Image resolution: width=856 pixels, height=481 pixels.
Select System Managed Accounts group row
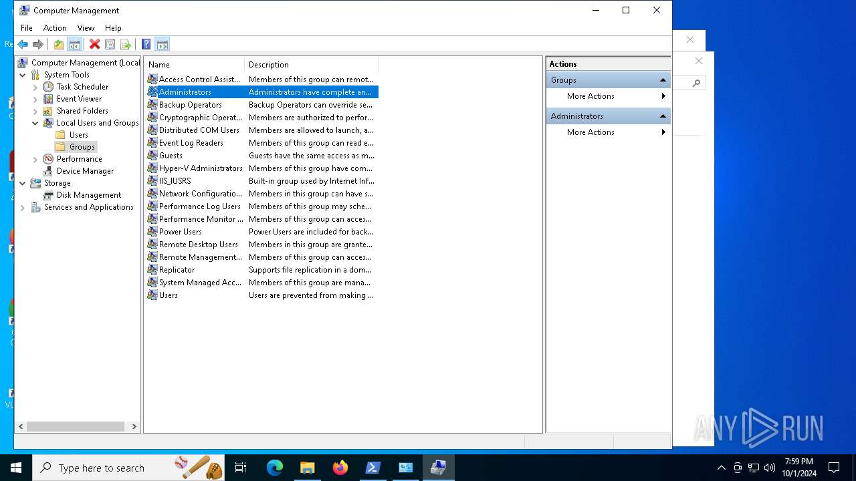(x=261, y=283)
